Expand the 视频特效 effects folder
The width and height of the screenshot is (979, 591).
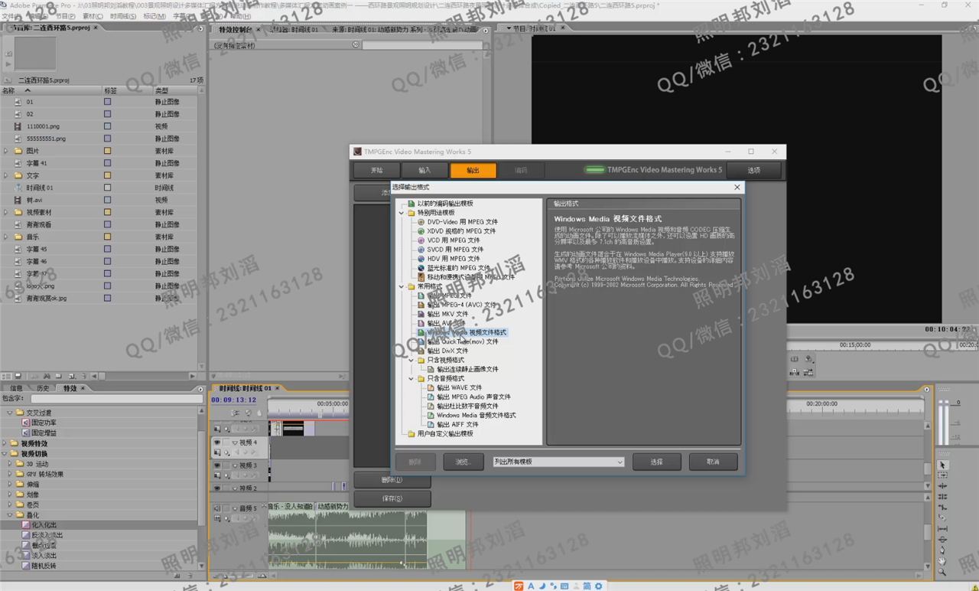click(5, 443)
